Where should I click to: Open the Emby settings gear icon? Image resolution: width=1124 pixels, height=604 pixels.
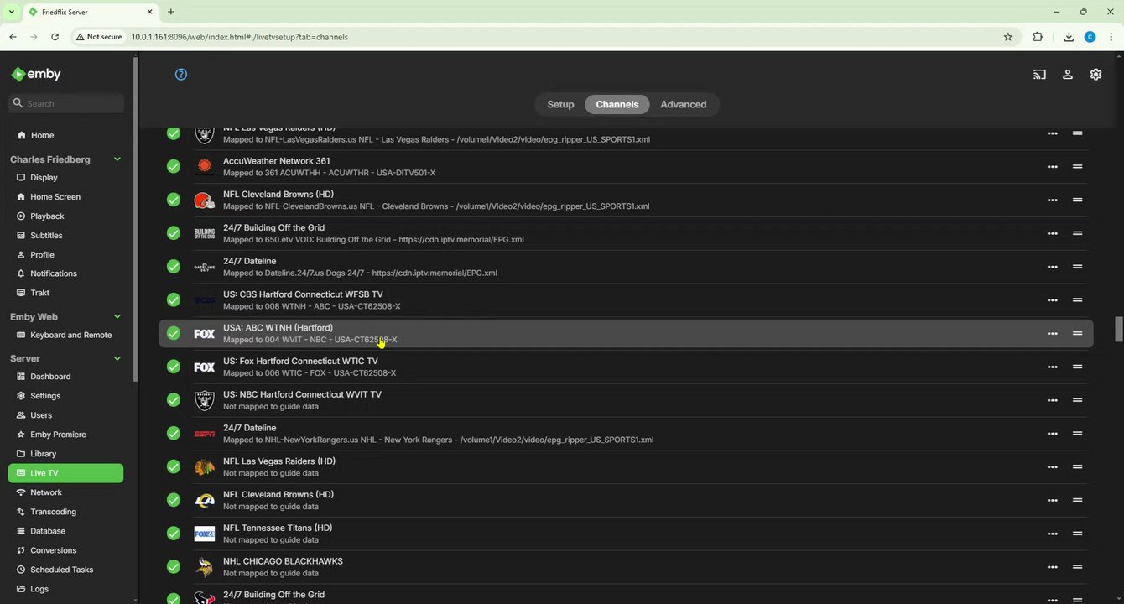pos(1095,74)
